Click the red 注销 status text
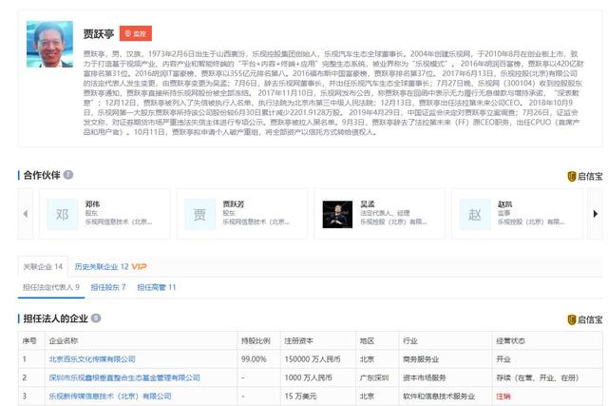This screenshot has width=608, height=406. point(503,396)
